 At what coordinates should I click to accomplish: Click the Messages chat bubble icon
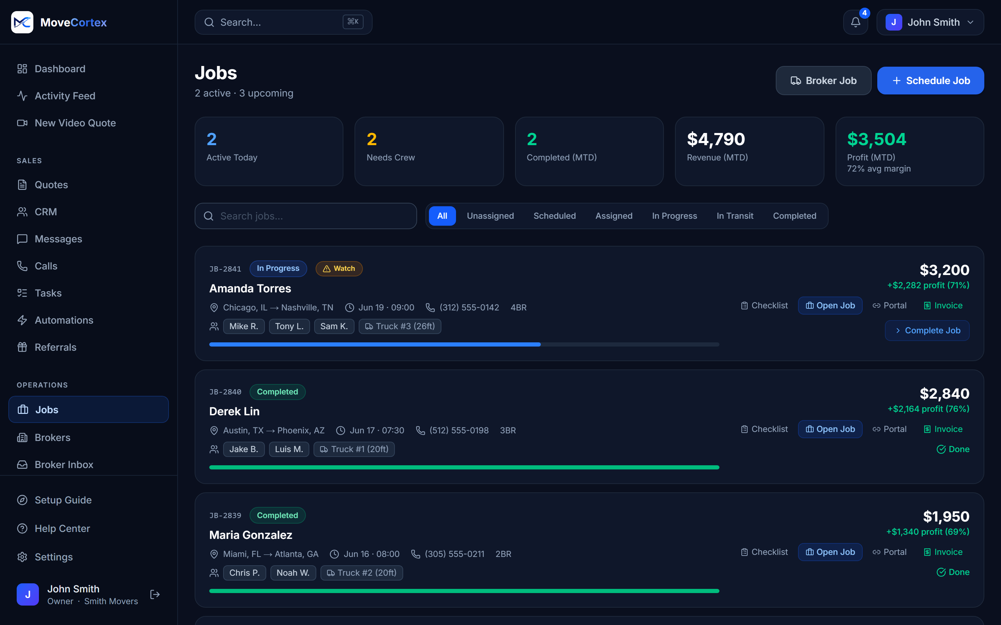pyautogui.click(x=22, y=239)
